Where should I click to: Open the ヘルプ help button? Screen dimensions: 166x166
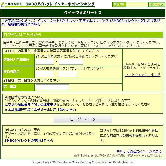tap(157, 5)
